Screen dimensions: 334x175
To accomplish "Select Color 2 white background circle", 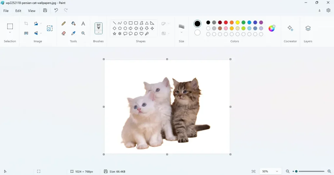I will click(x=197, y=33).
